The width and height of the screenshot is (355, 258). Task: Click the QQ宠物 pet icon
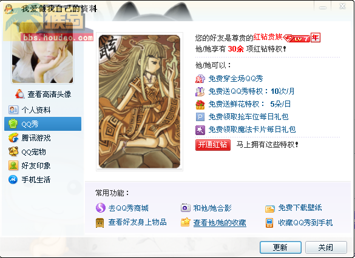tap(13, 151)
